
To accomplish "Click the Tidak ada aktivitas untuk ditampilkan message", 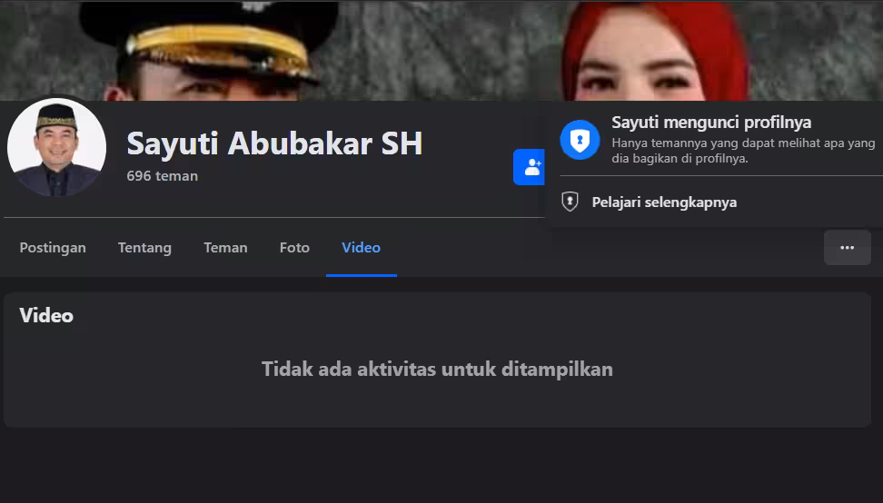I will 437,370.
